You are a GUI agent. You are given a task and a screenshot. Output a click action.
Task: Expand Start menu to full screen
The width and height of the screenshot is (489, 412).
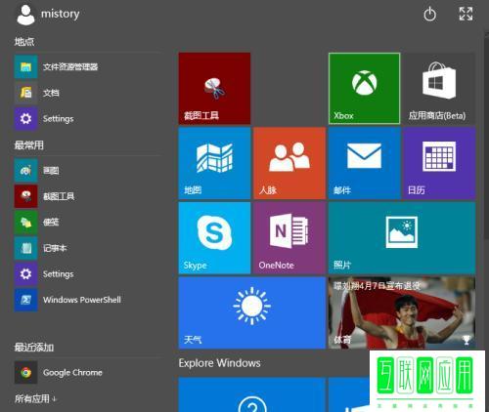point(466,14)
